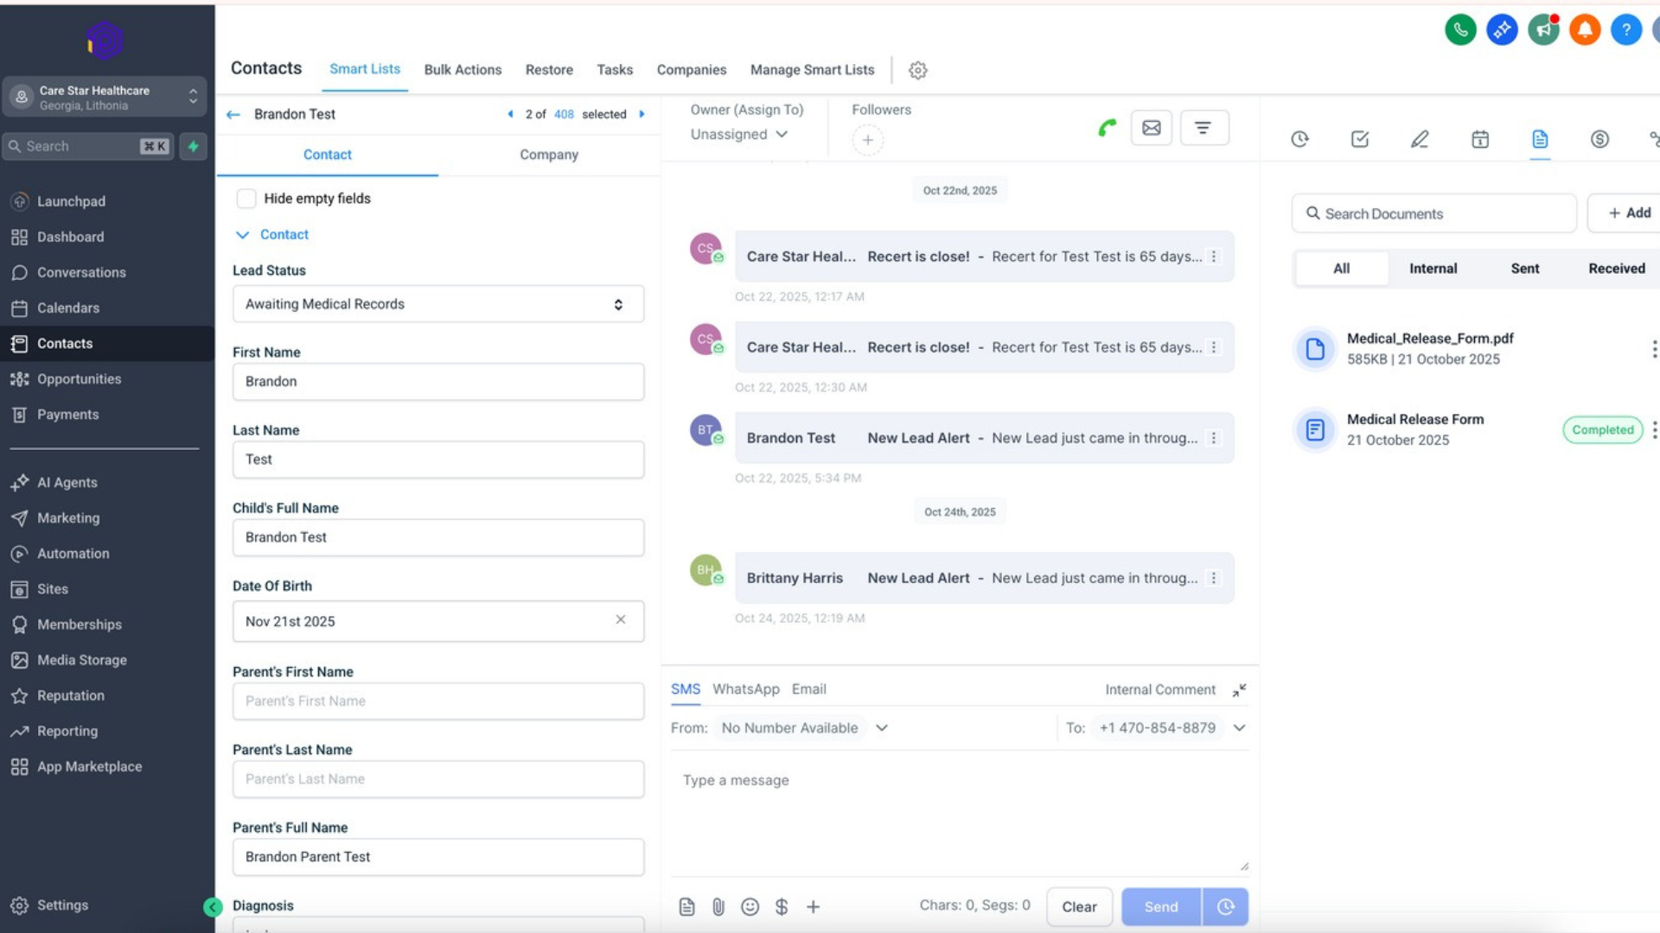Open the Tasks panel icon on right toolbar
Image resolution: width=1660 pixels, height=933 pixels.
pyautogui.click(x=1358, y=138)
